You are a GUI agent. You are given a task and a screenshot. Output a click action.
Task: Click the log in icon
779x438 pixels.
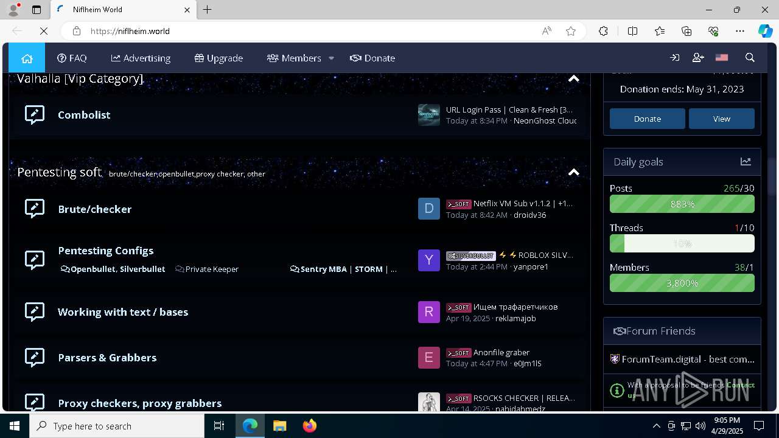pyautogui.click(x=674, y=58)
